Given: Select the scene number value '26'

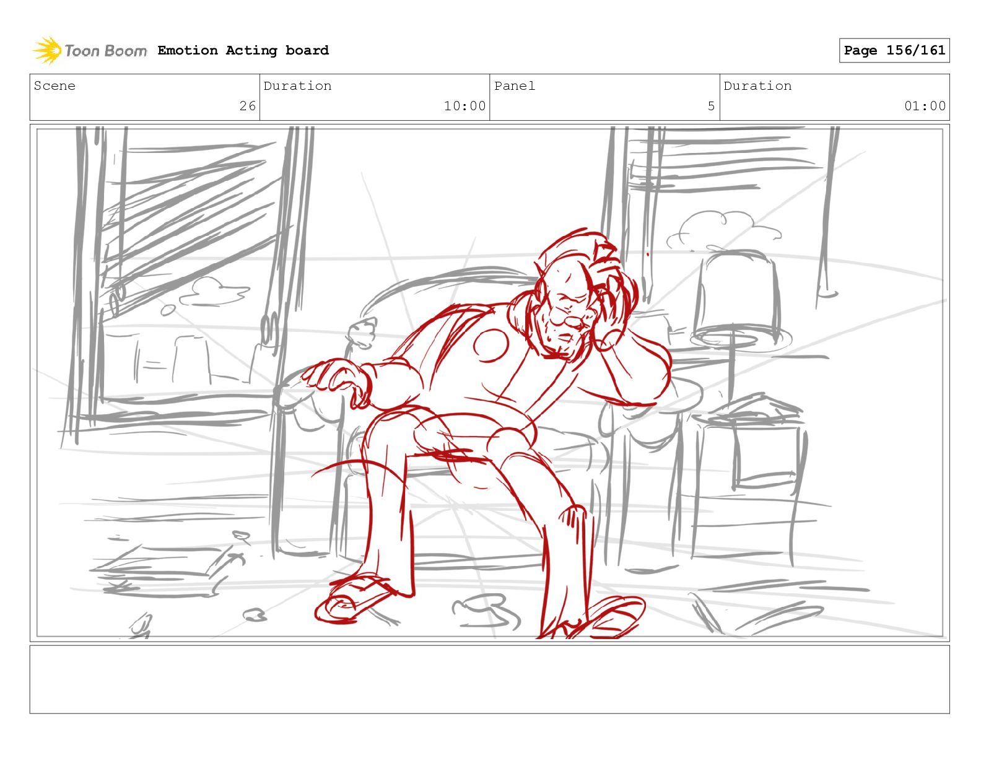Looking at the screenshot, I should (x=248, y=106).
